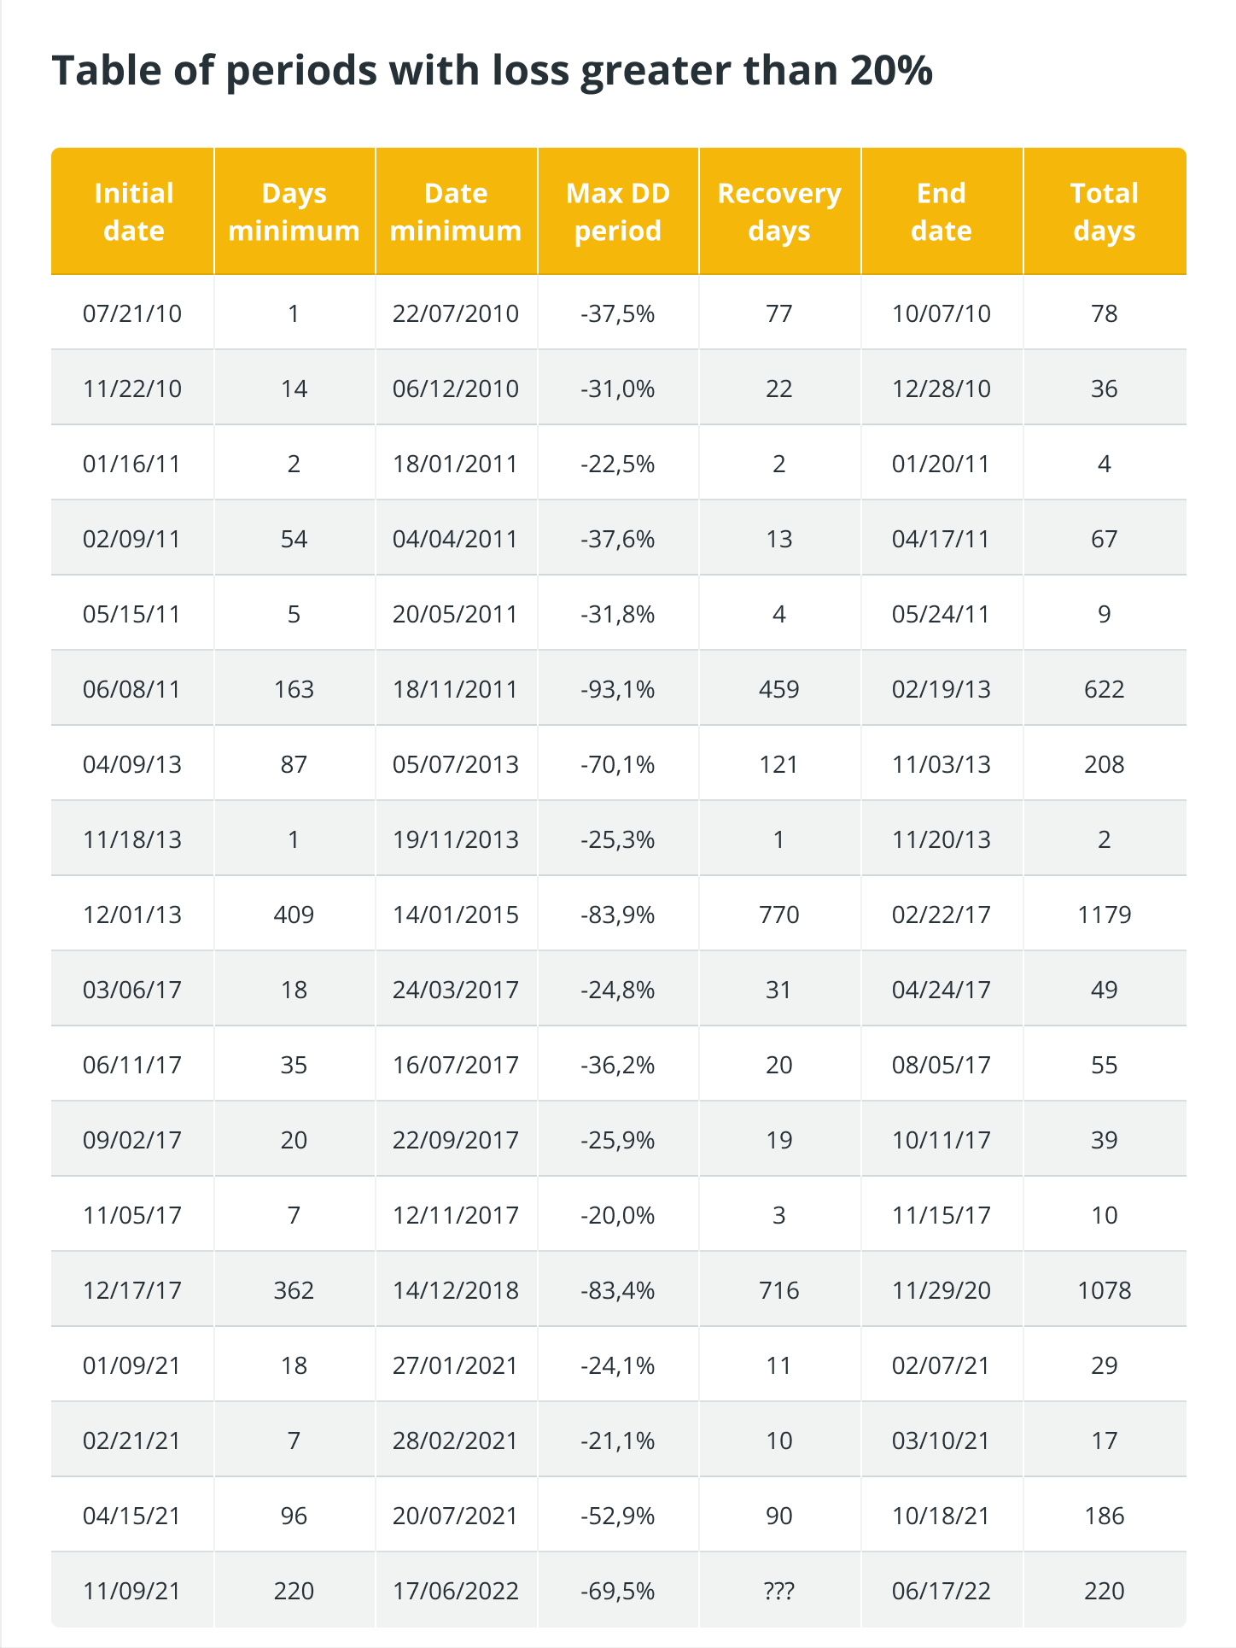The image size is (1236, 1648).
Task: Click the 770 recovery days cell
Action: tap(779, 915)
